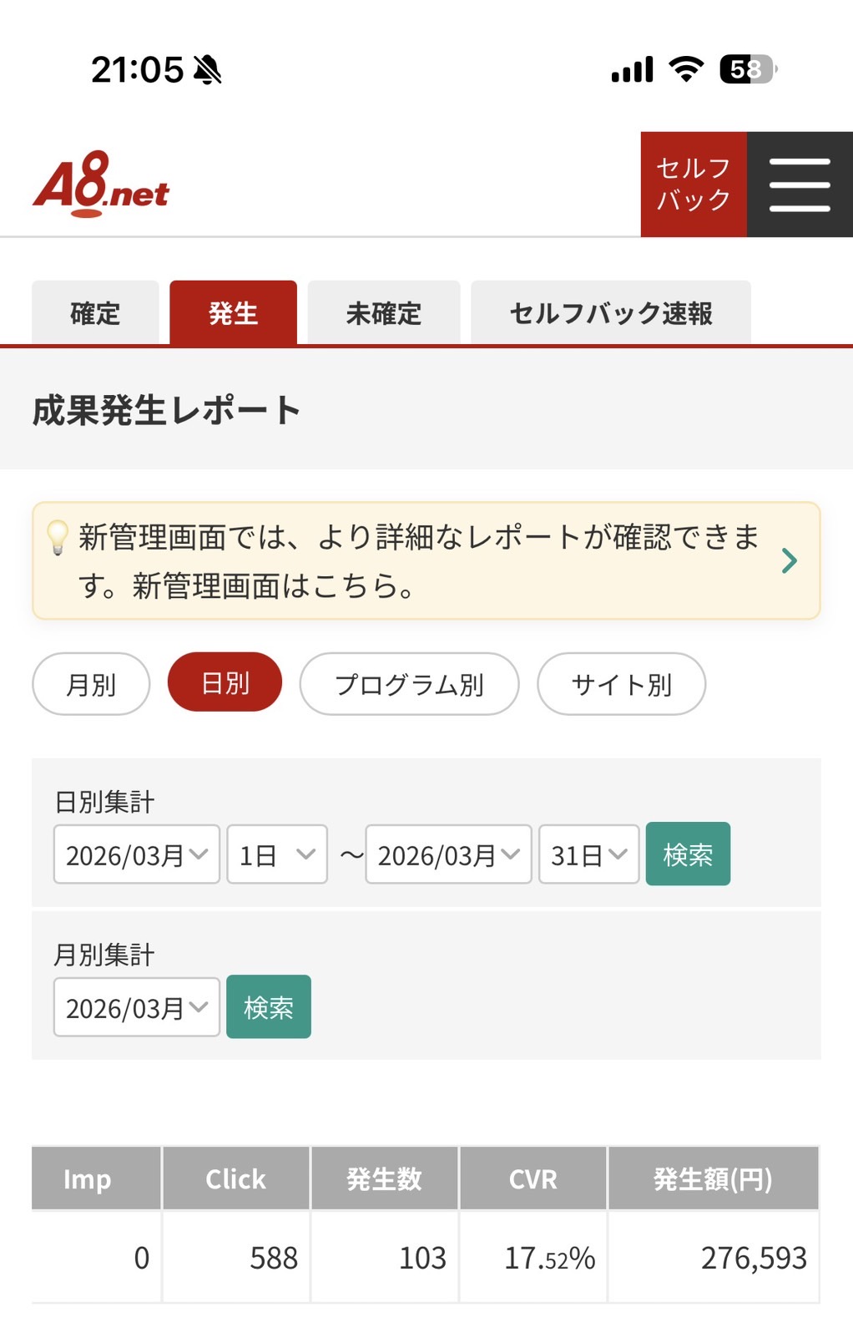The height and width of the screenshot is (1338, 853).
Task: Tap the A8.net logo
Action: [101, 185]
